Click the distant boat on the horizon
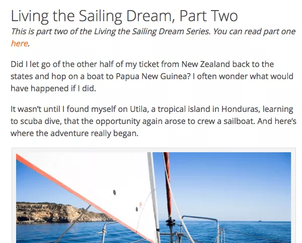 (x=260, y=220)
